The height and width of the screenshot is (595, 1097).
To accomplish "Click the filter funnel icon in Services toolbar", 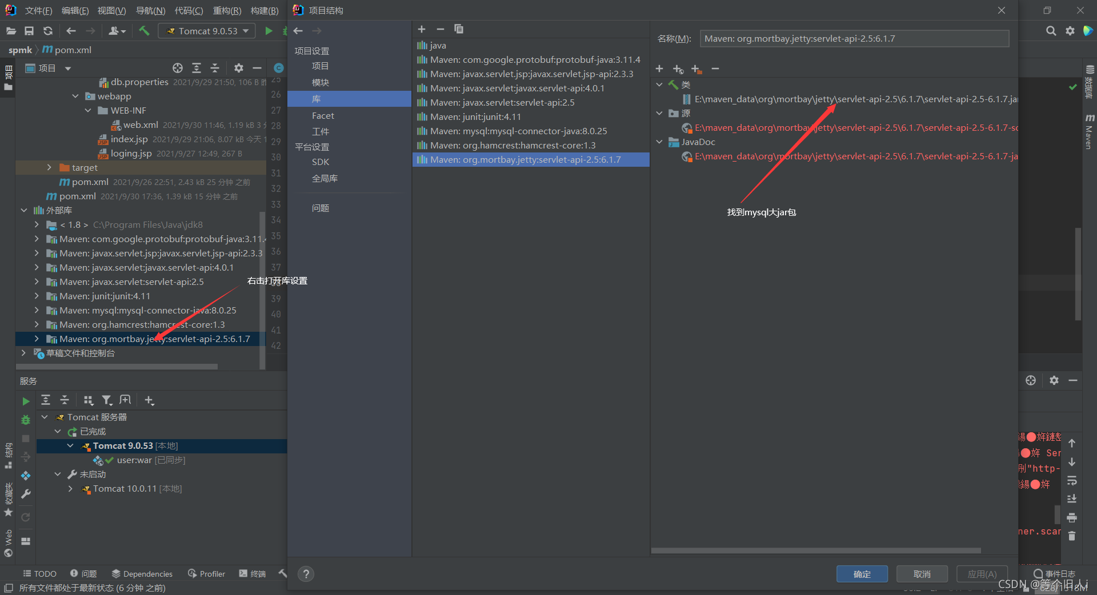I will pyautogui.click(x=107, y=400).
